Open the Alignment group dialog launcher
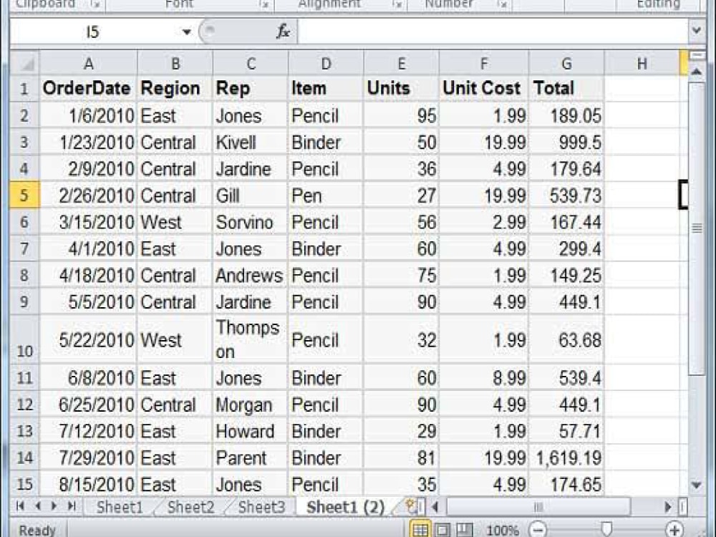The image size is (716, 537). coord(398,4)
